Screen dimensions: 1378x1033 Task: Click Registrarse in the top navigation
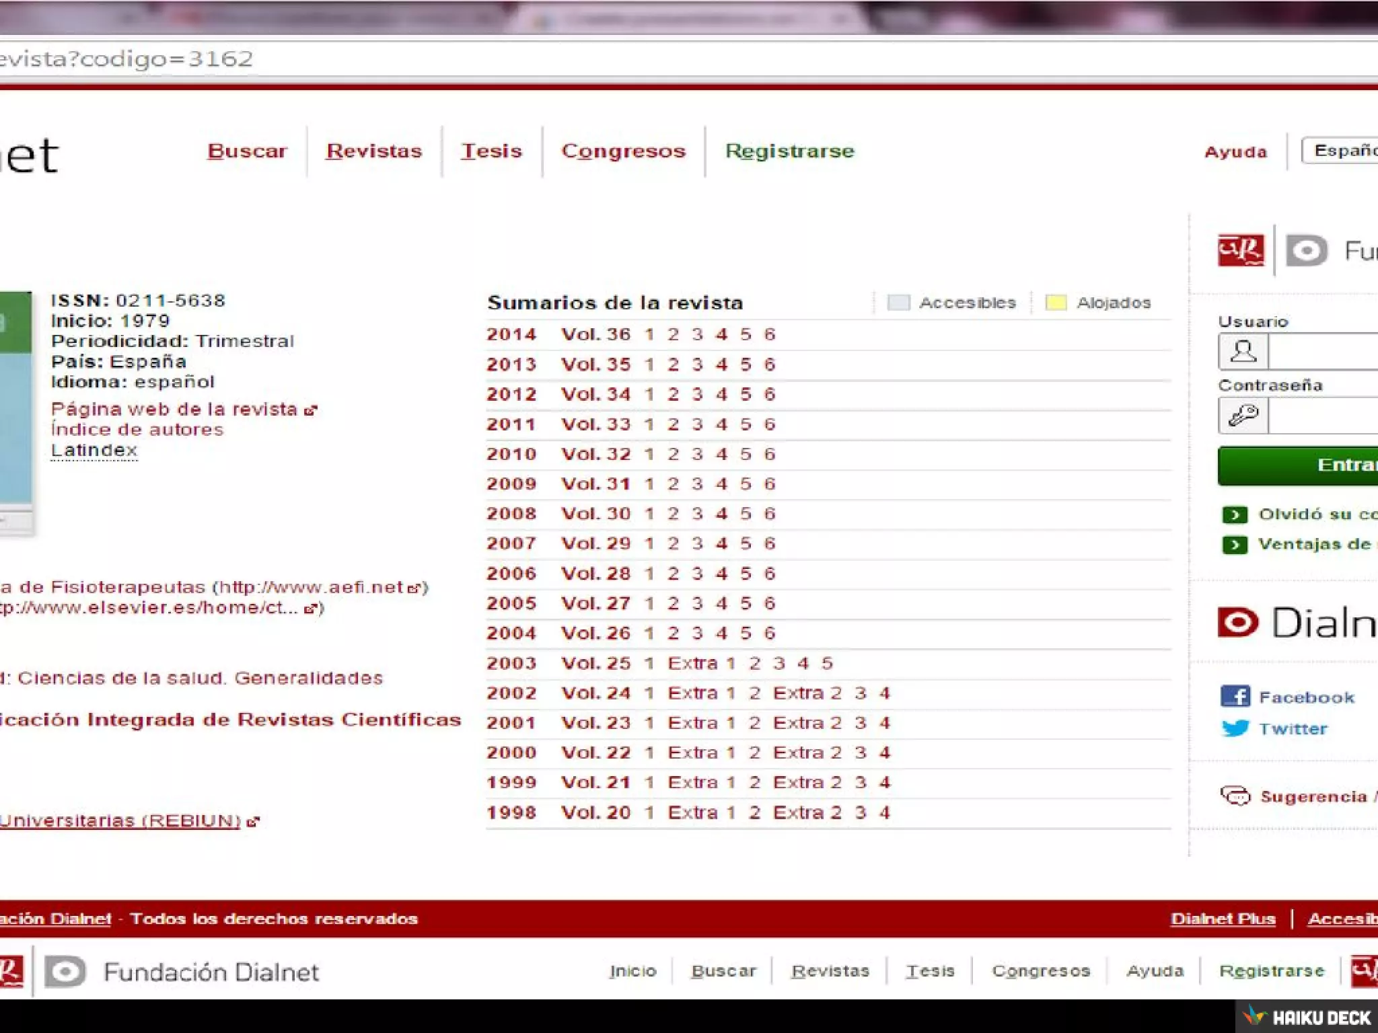(x=789, y=151)
